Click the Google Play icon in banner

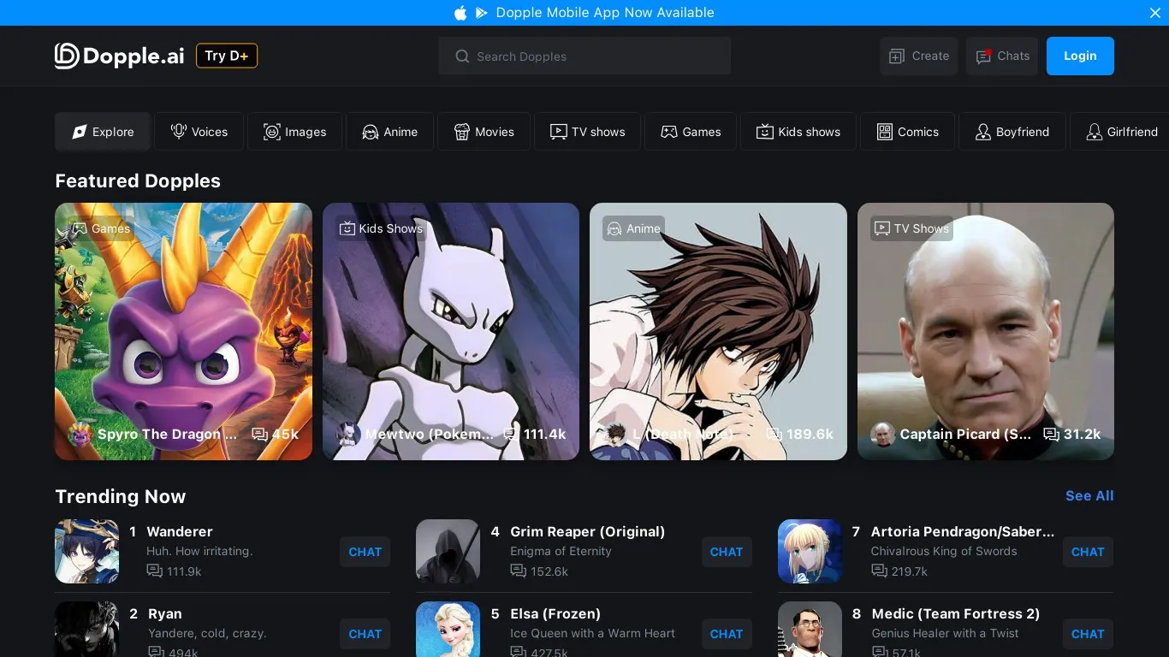tap(482, 13)
